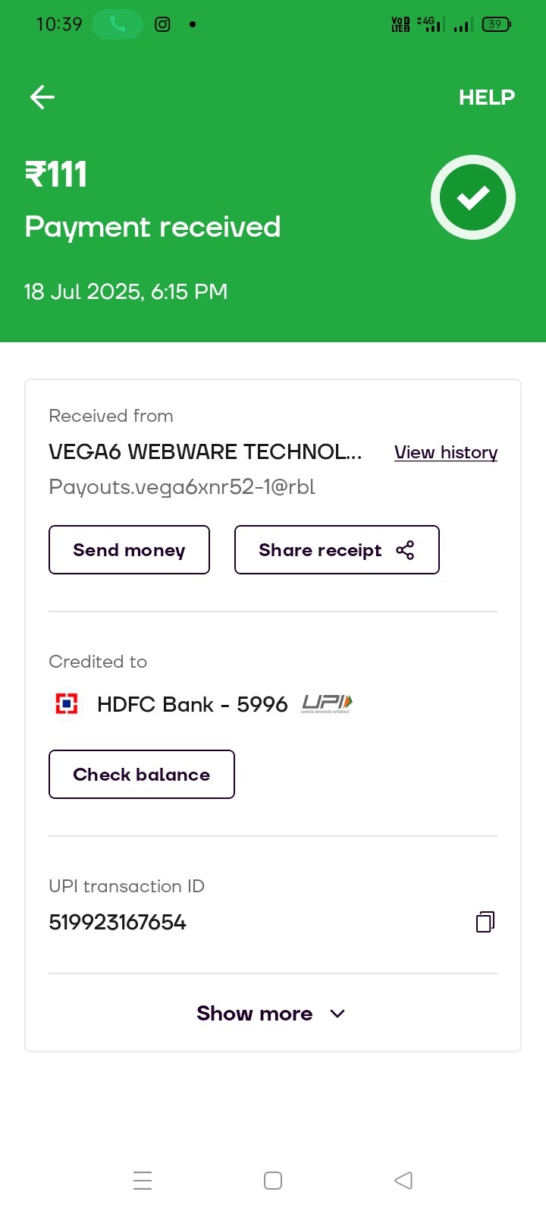546x1214 pixels.
Task: Tap the sender UPI ID Payouts.vega6xnr52-1@rbl
Action: [x=182, y=486]
